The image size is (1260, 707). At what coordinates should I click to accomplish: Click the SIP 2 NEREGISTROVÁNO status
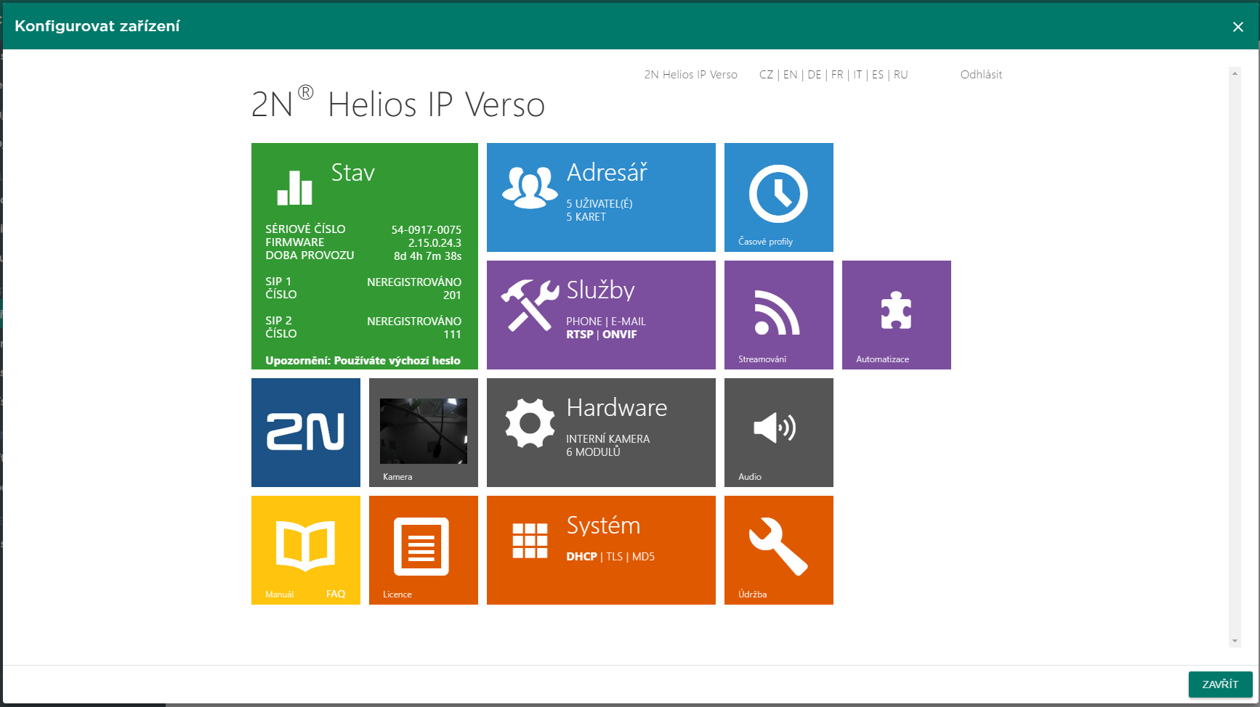414,321
